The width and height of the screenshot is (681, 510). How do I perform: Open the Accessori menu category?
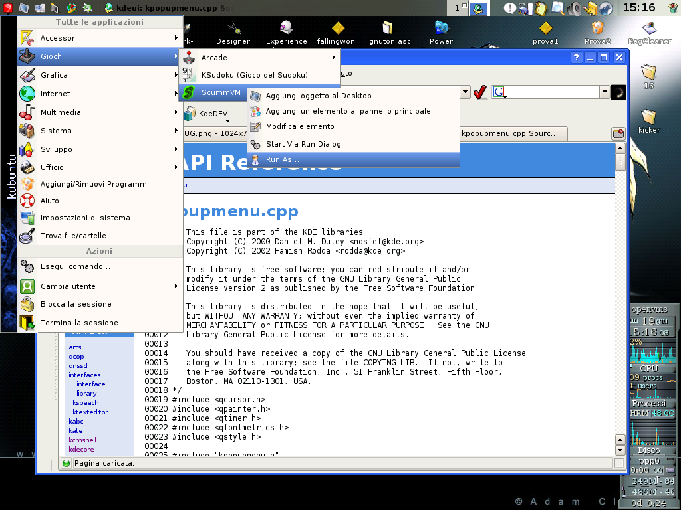click(100, 38)
